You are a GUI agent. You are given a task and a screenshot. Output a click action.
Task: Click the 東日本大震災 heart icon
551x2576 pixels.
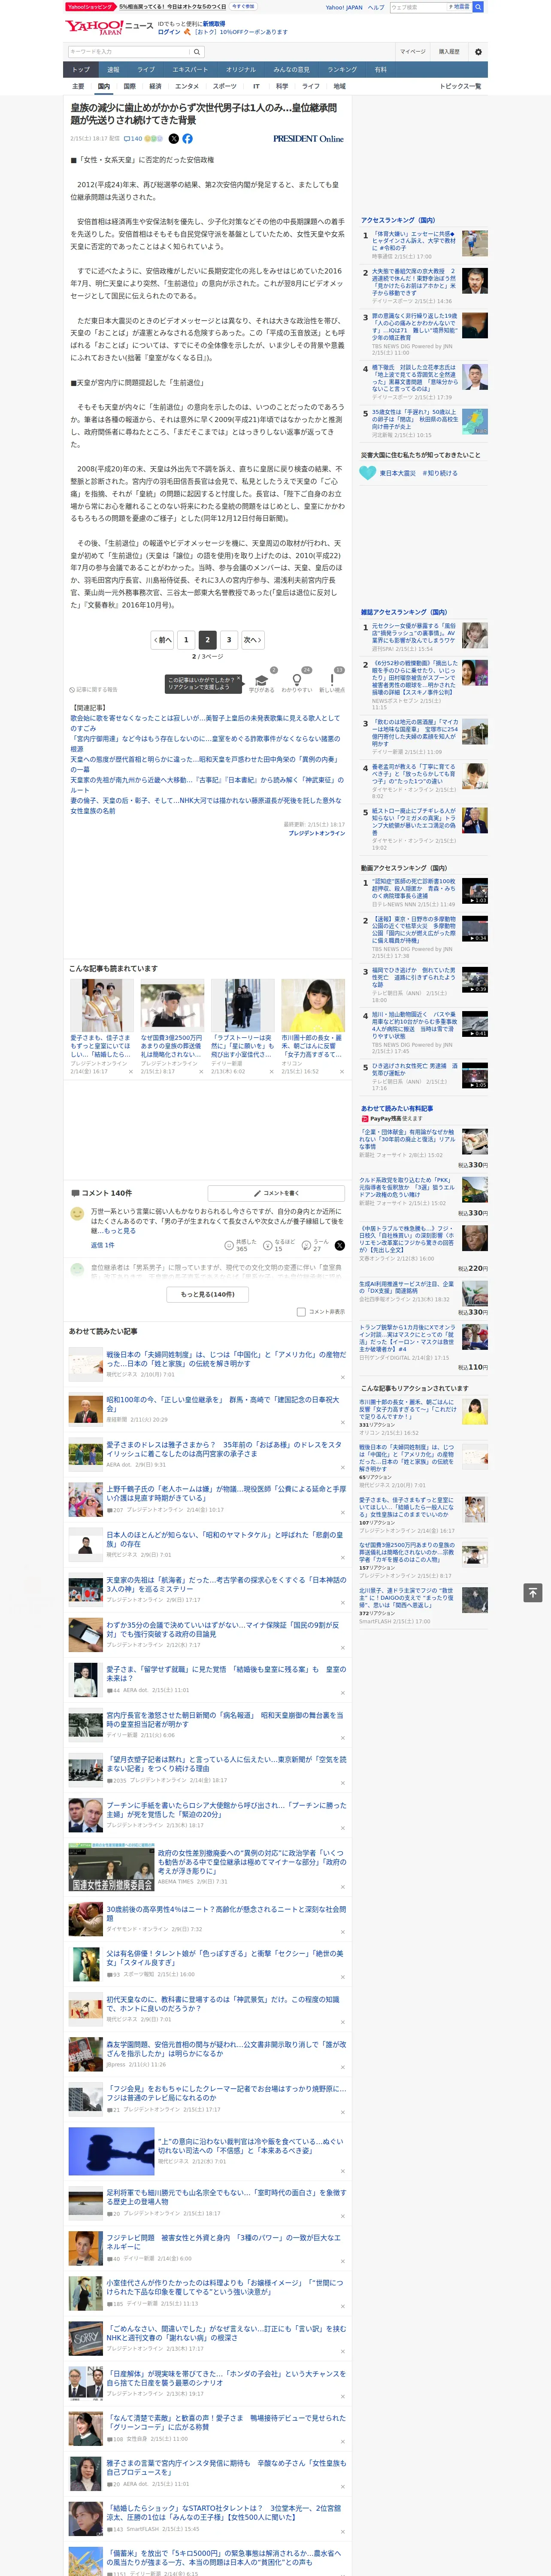click(369, 473)
